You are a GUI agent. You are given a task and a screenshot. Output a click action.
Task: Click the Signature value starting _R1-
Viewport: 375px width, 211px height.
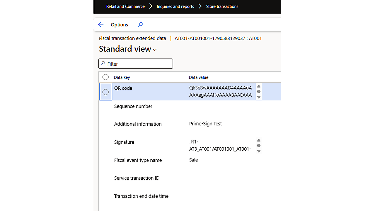click(x=220, y=145)
